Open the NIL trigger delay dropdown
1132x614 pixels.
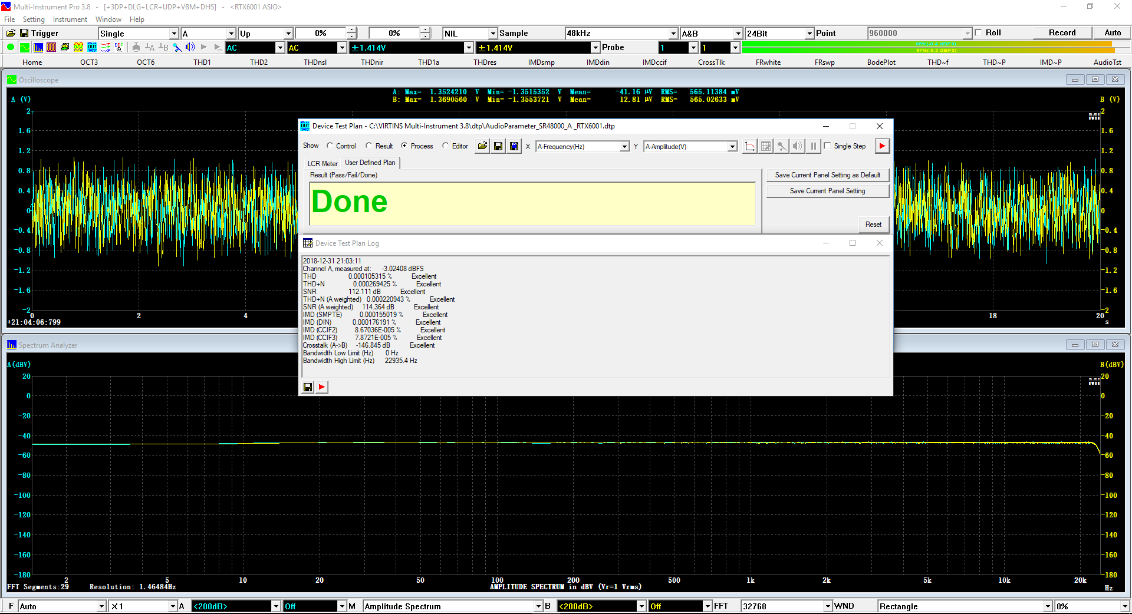[x=470, y=33]
